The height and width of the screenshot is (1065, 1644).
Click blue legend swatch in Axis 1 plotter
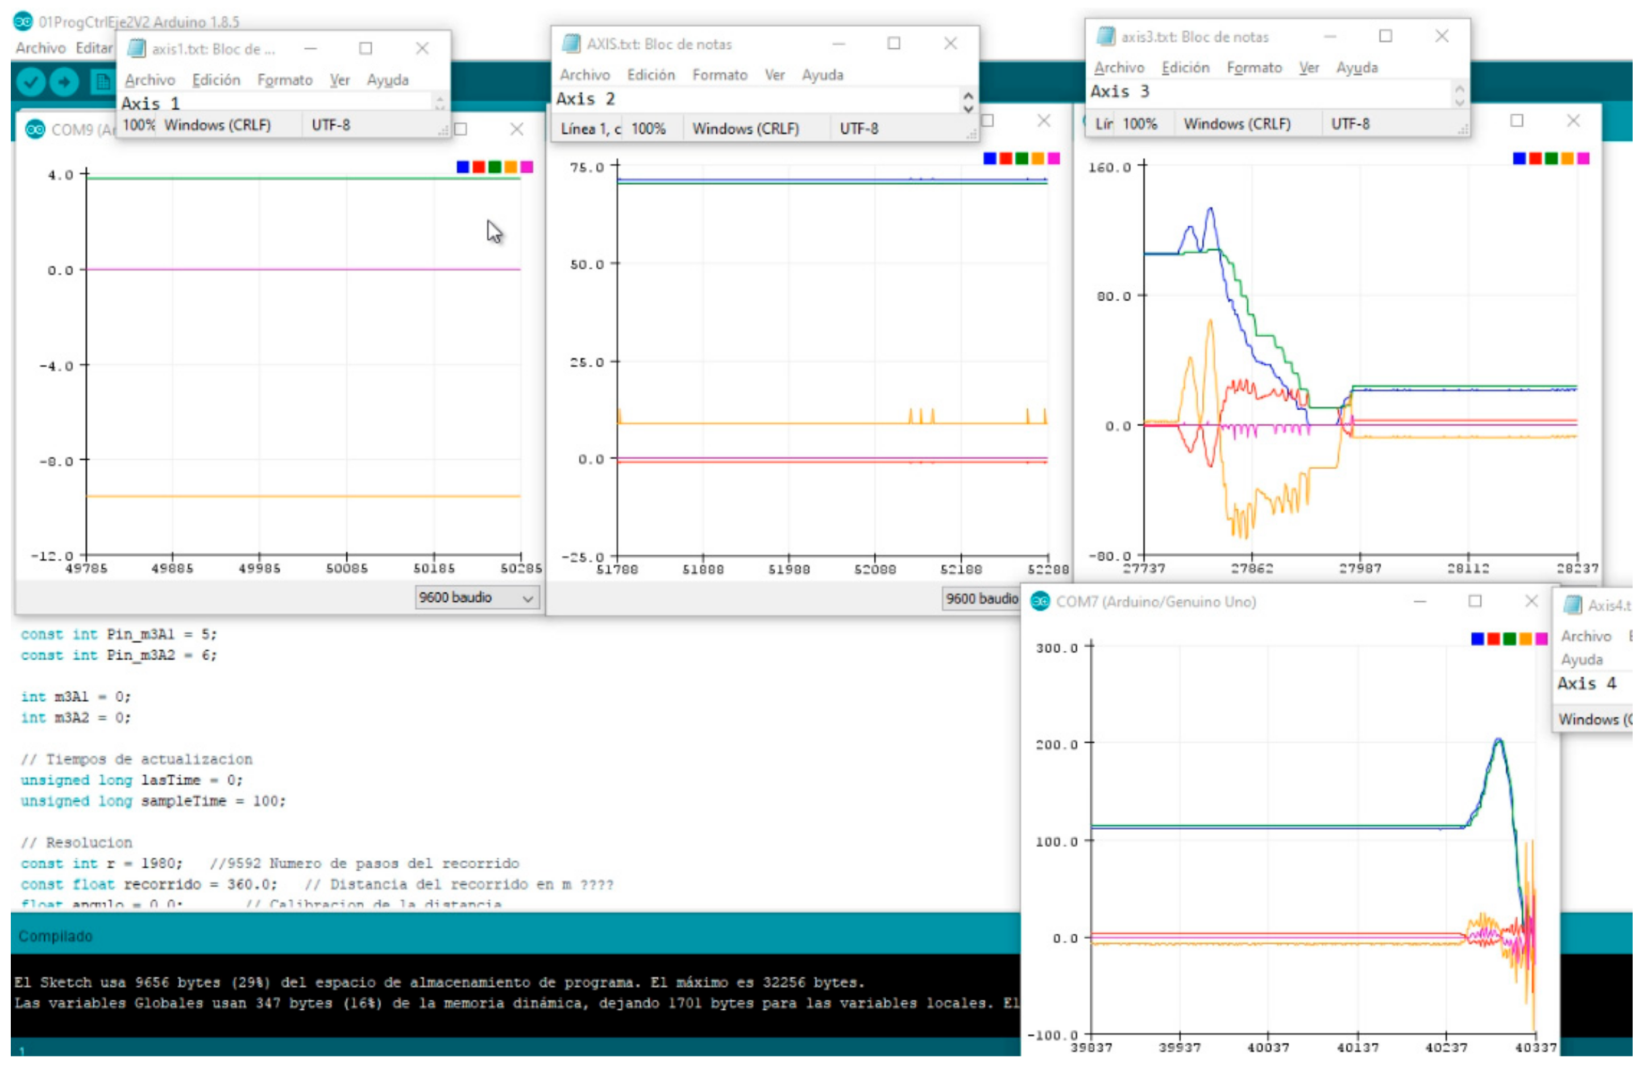[x=463, y=167]
